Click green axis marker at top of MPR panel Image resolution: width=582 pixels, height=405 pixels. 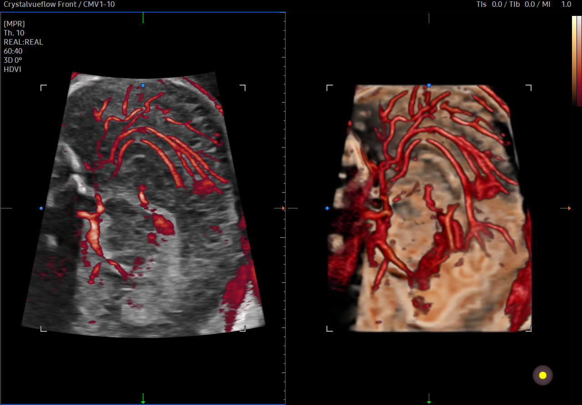click(143, 18)
